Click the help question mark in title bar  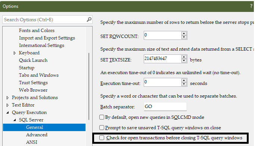(x=251, y=6)
